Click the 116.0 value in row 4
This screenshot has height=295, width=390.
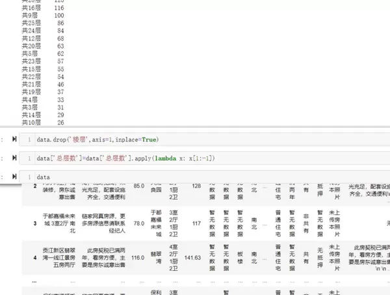coord(137,258)
